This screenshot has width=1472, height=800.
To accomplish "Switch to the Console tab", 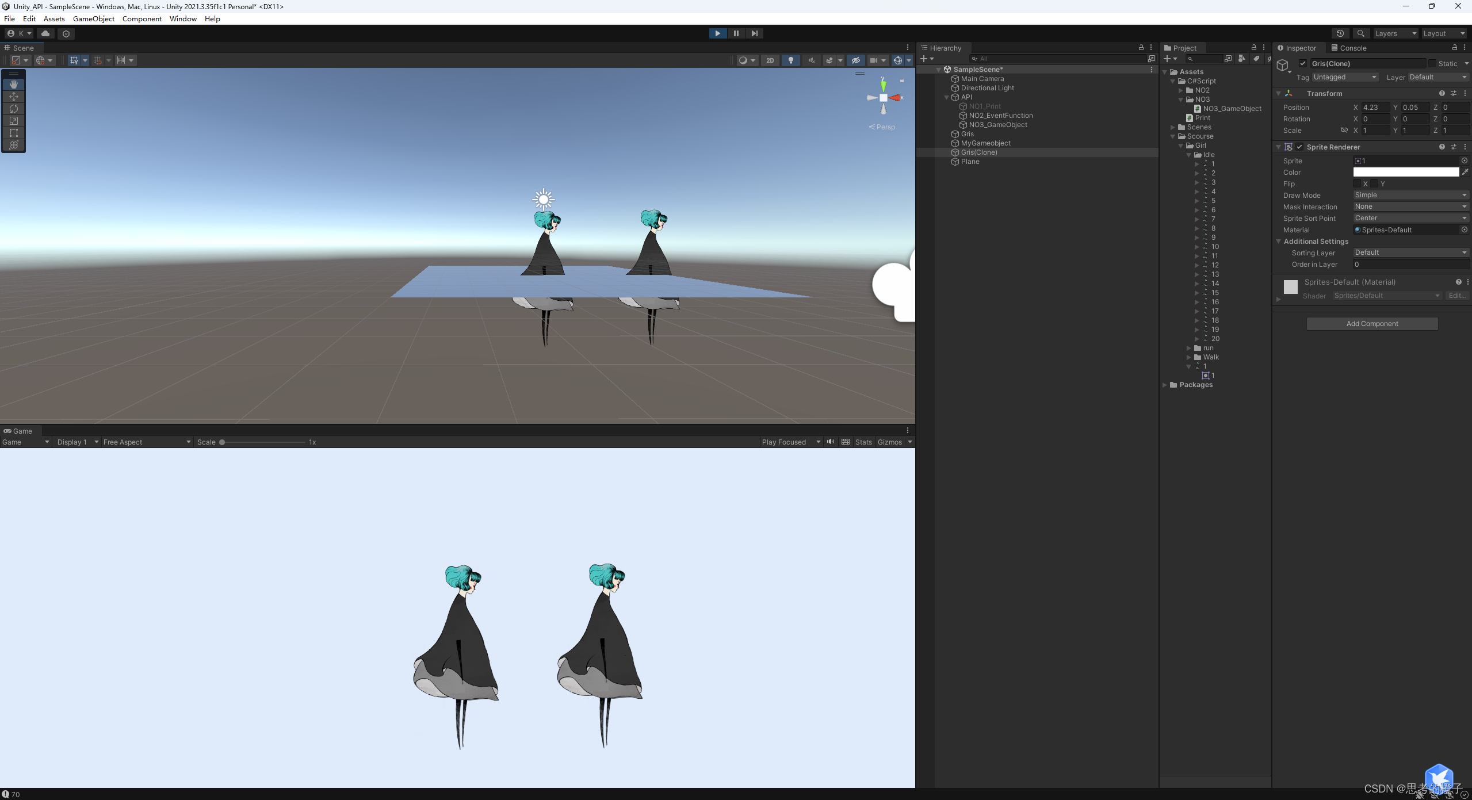I will pyautogui.click(x=1353, y=48).
